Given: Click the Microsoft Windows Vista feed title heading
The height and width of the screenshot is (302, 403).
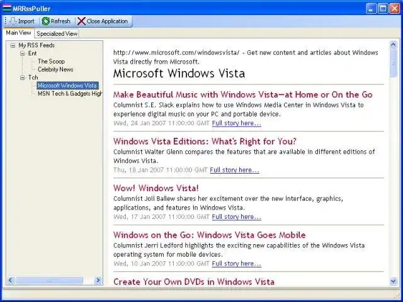Looking at the screenshot, I should click(x=179, y=74).
